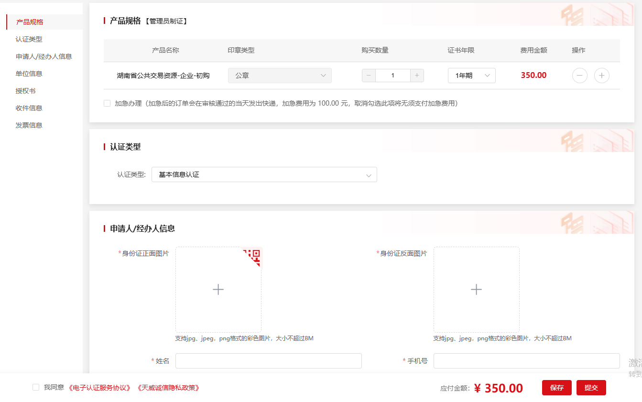Click the circular minus icon in 操作 column
642x402 pixels.
click(579, 76)
